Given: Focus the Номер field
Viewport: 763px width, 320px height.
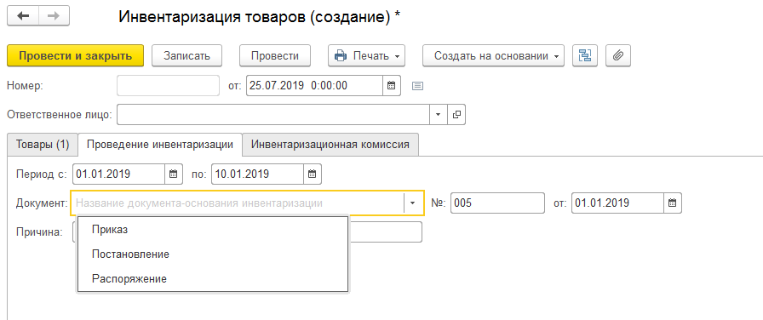Looking at the screenshot, I should (x=169, y=86).
